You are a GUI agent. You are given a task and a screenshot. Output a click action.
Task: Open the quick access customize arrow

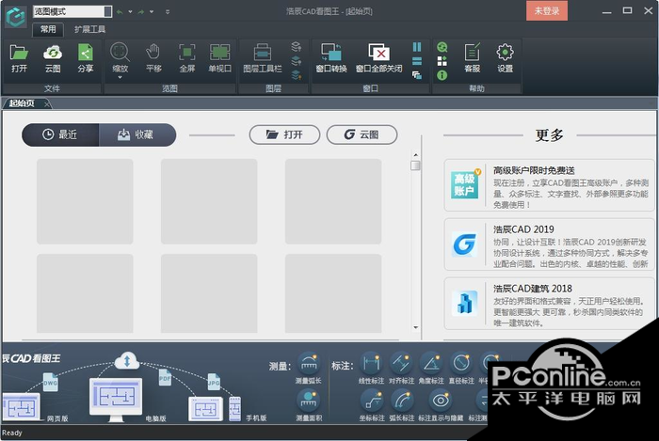point(168,11)
